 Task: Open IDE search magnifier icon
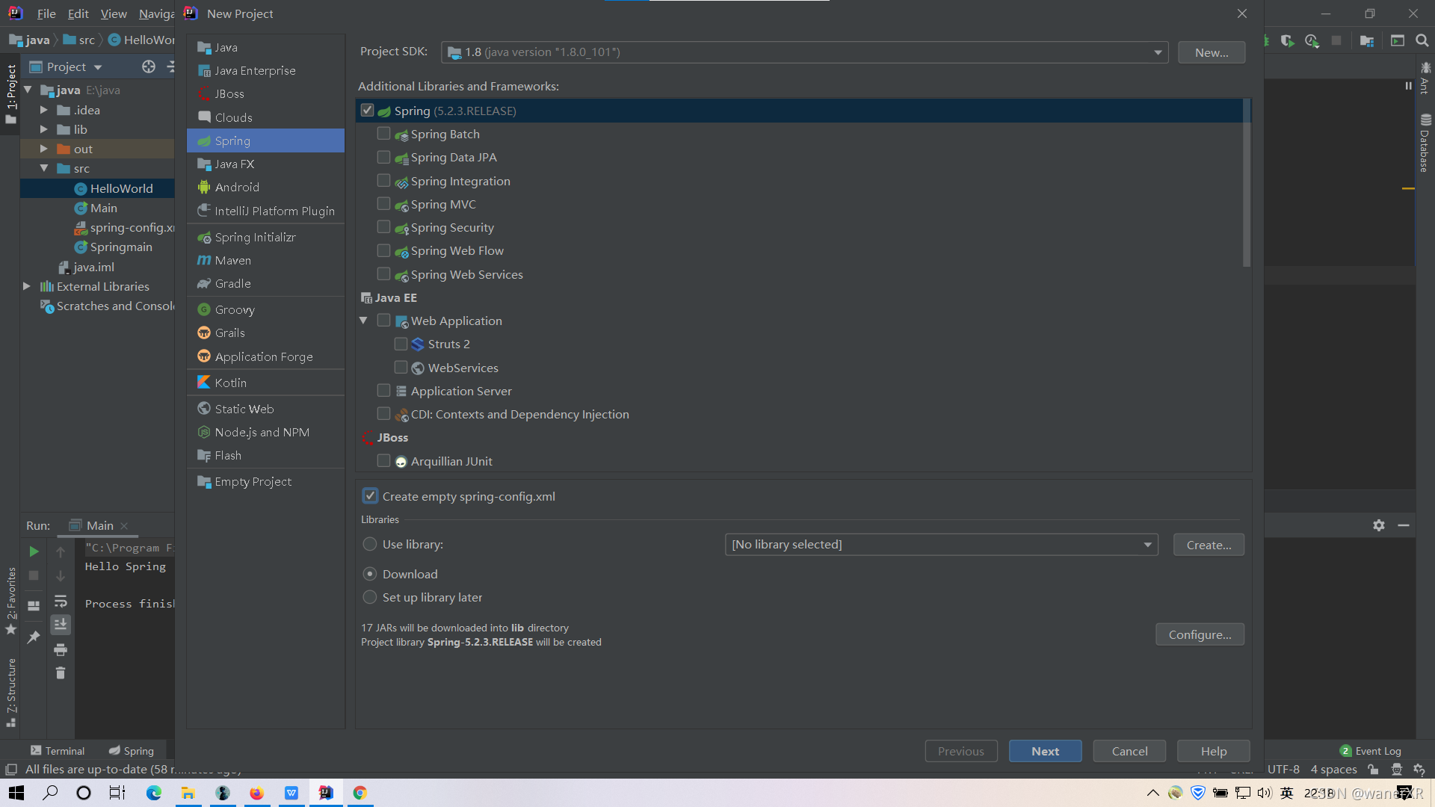click(1422, 40)
